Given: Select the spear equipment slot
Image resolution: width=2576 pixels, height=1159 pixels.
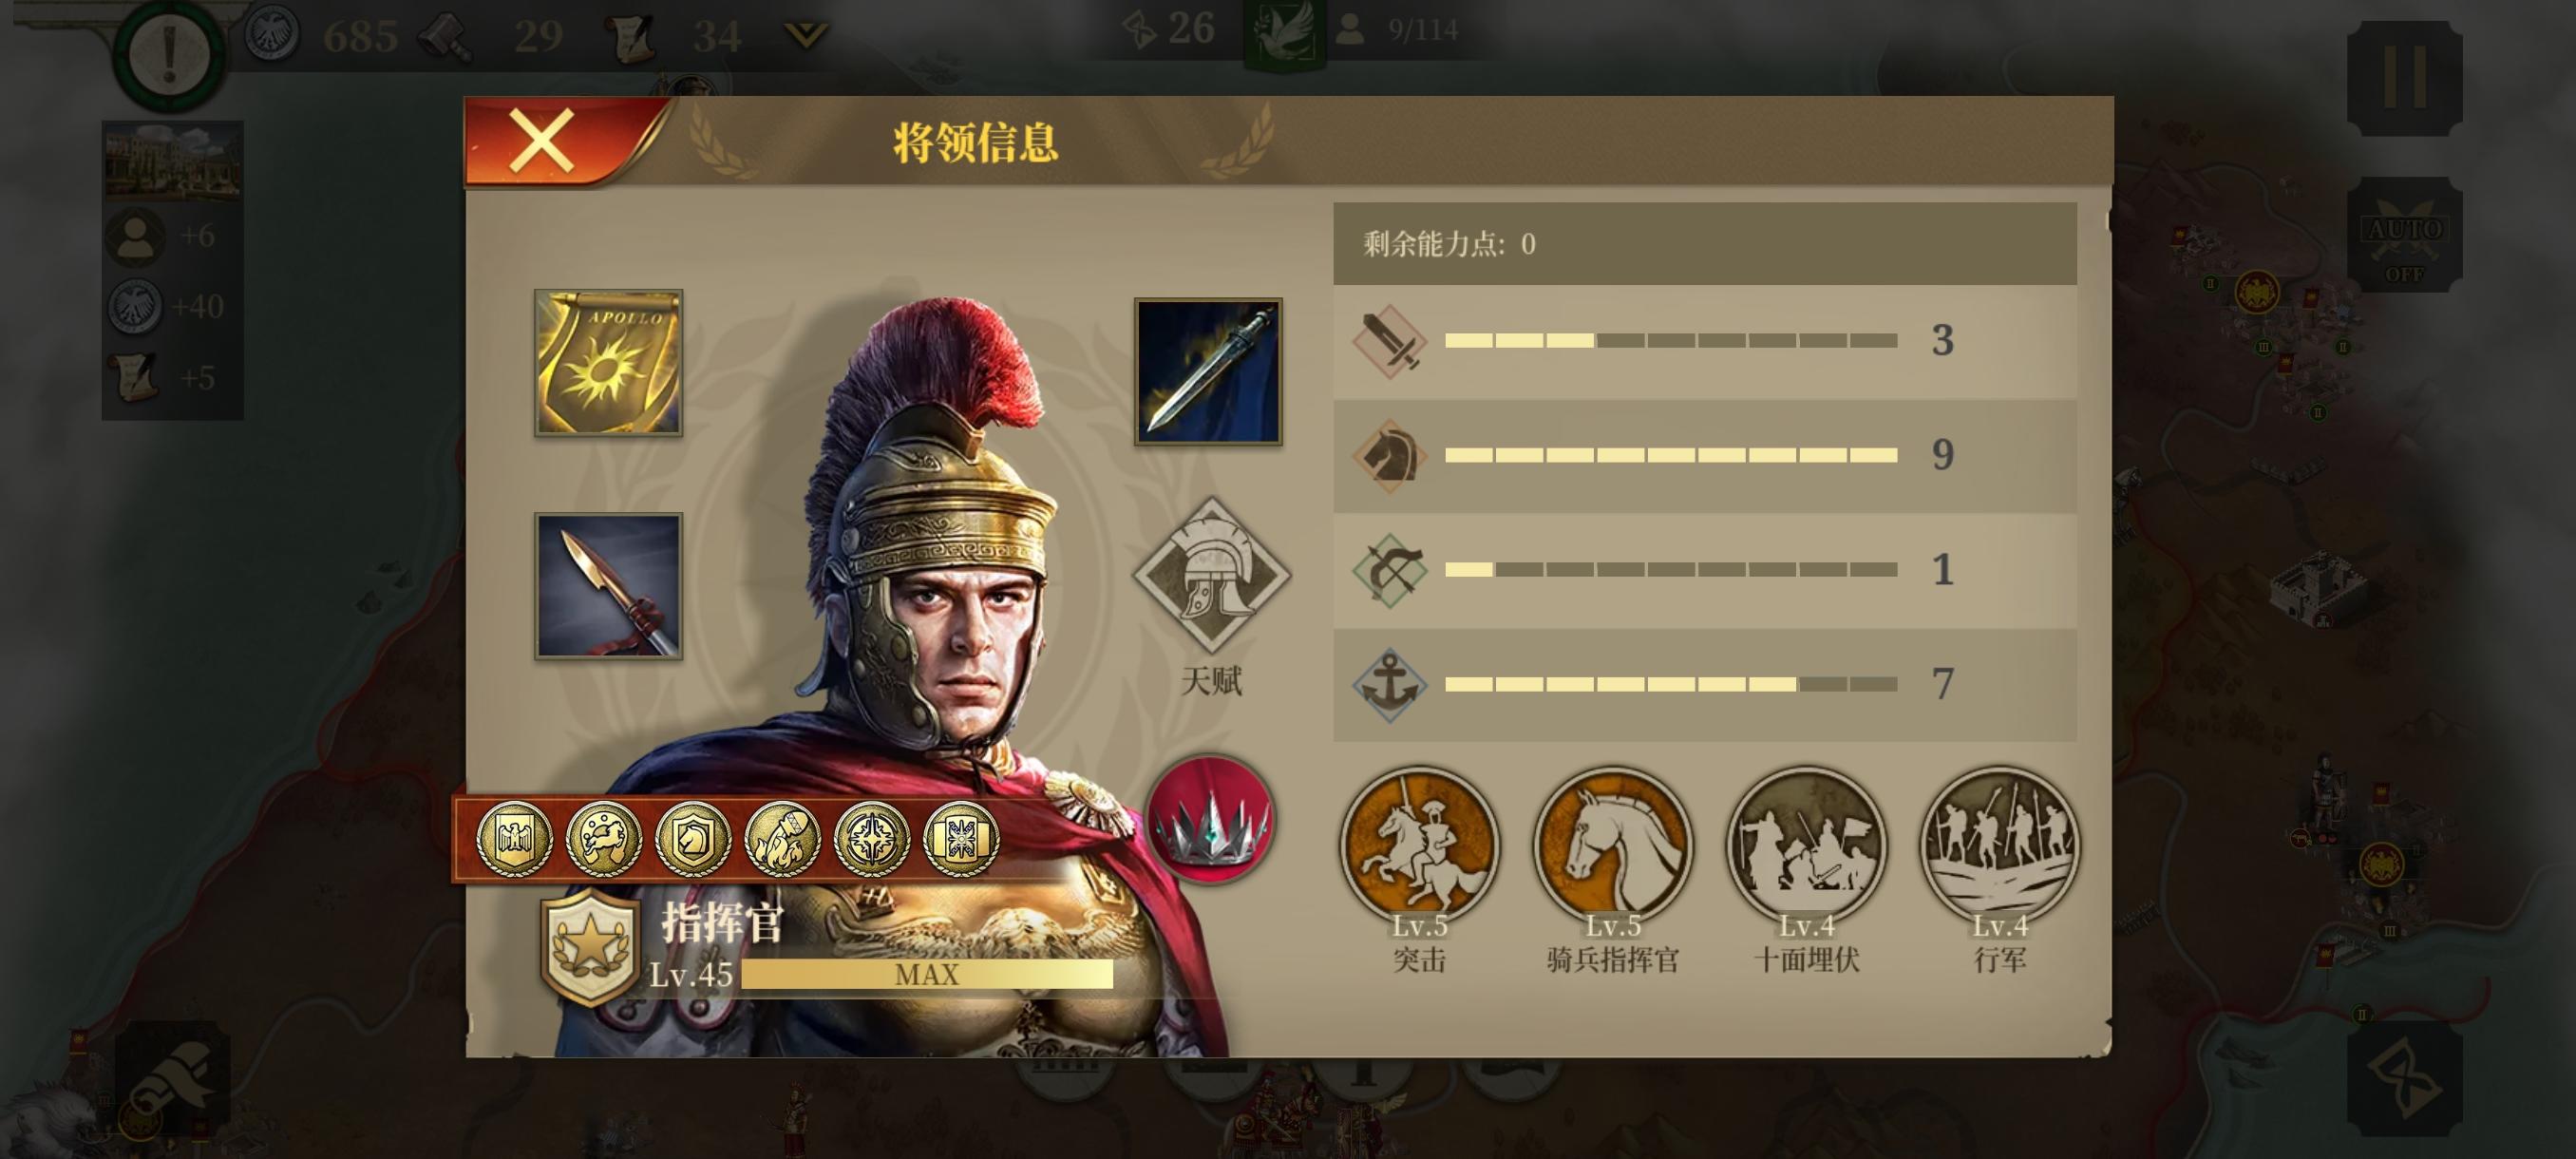Looking at the screenshot, I should [x=608, y=586].
